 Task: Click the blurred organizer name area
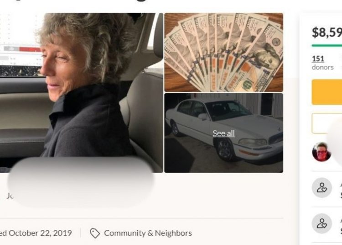coord(81,181)
